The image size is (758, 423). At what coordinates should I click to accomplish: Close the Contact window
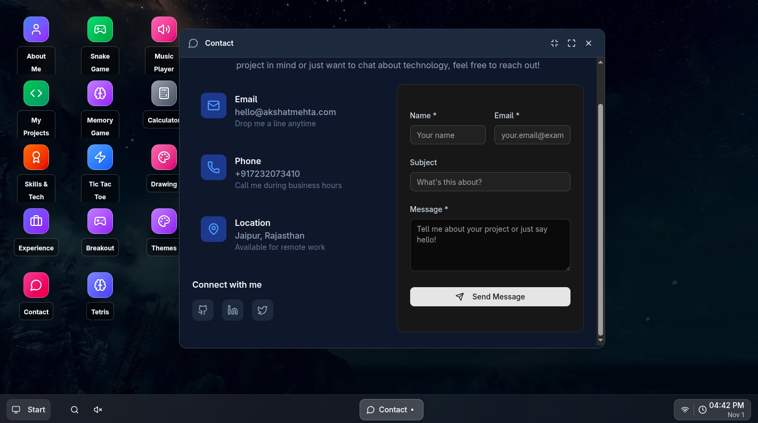(589, 43)
